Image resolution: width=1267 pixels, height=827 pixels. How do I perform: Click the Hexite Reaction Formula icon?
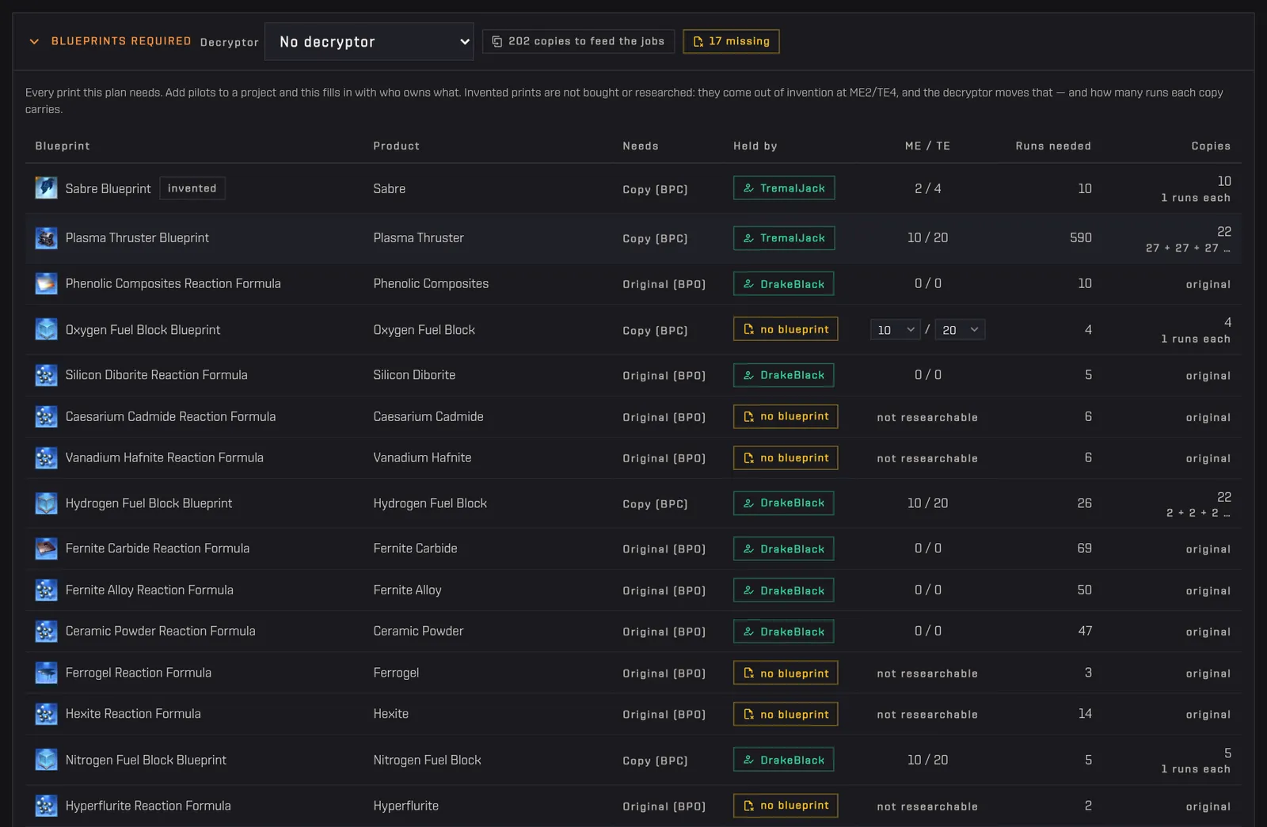pos(46,714)
